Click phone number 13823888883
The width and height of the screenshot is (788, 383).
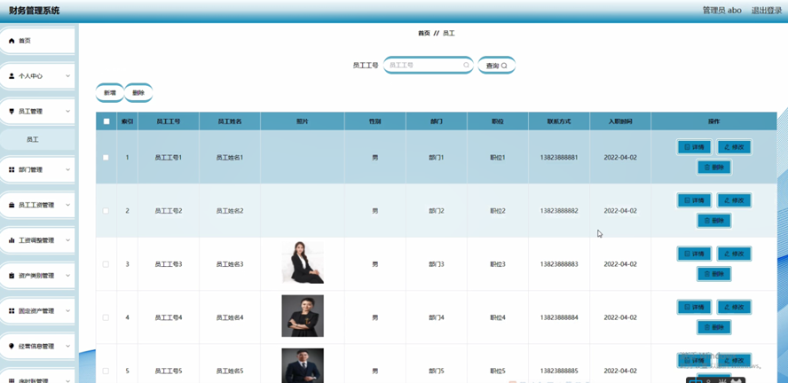(559, 264)
